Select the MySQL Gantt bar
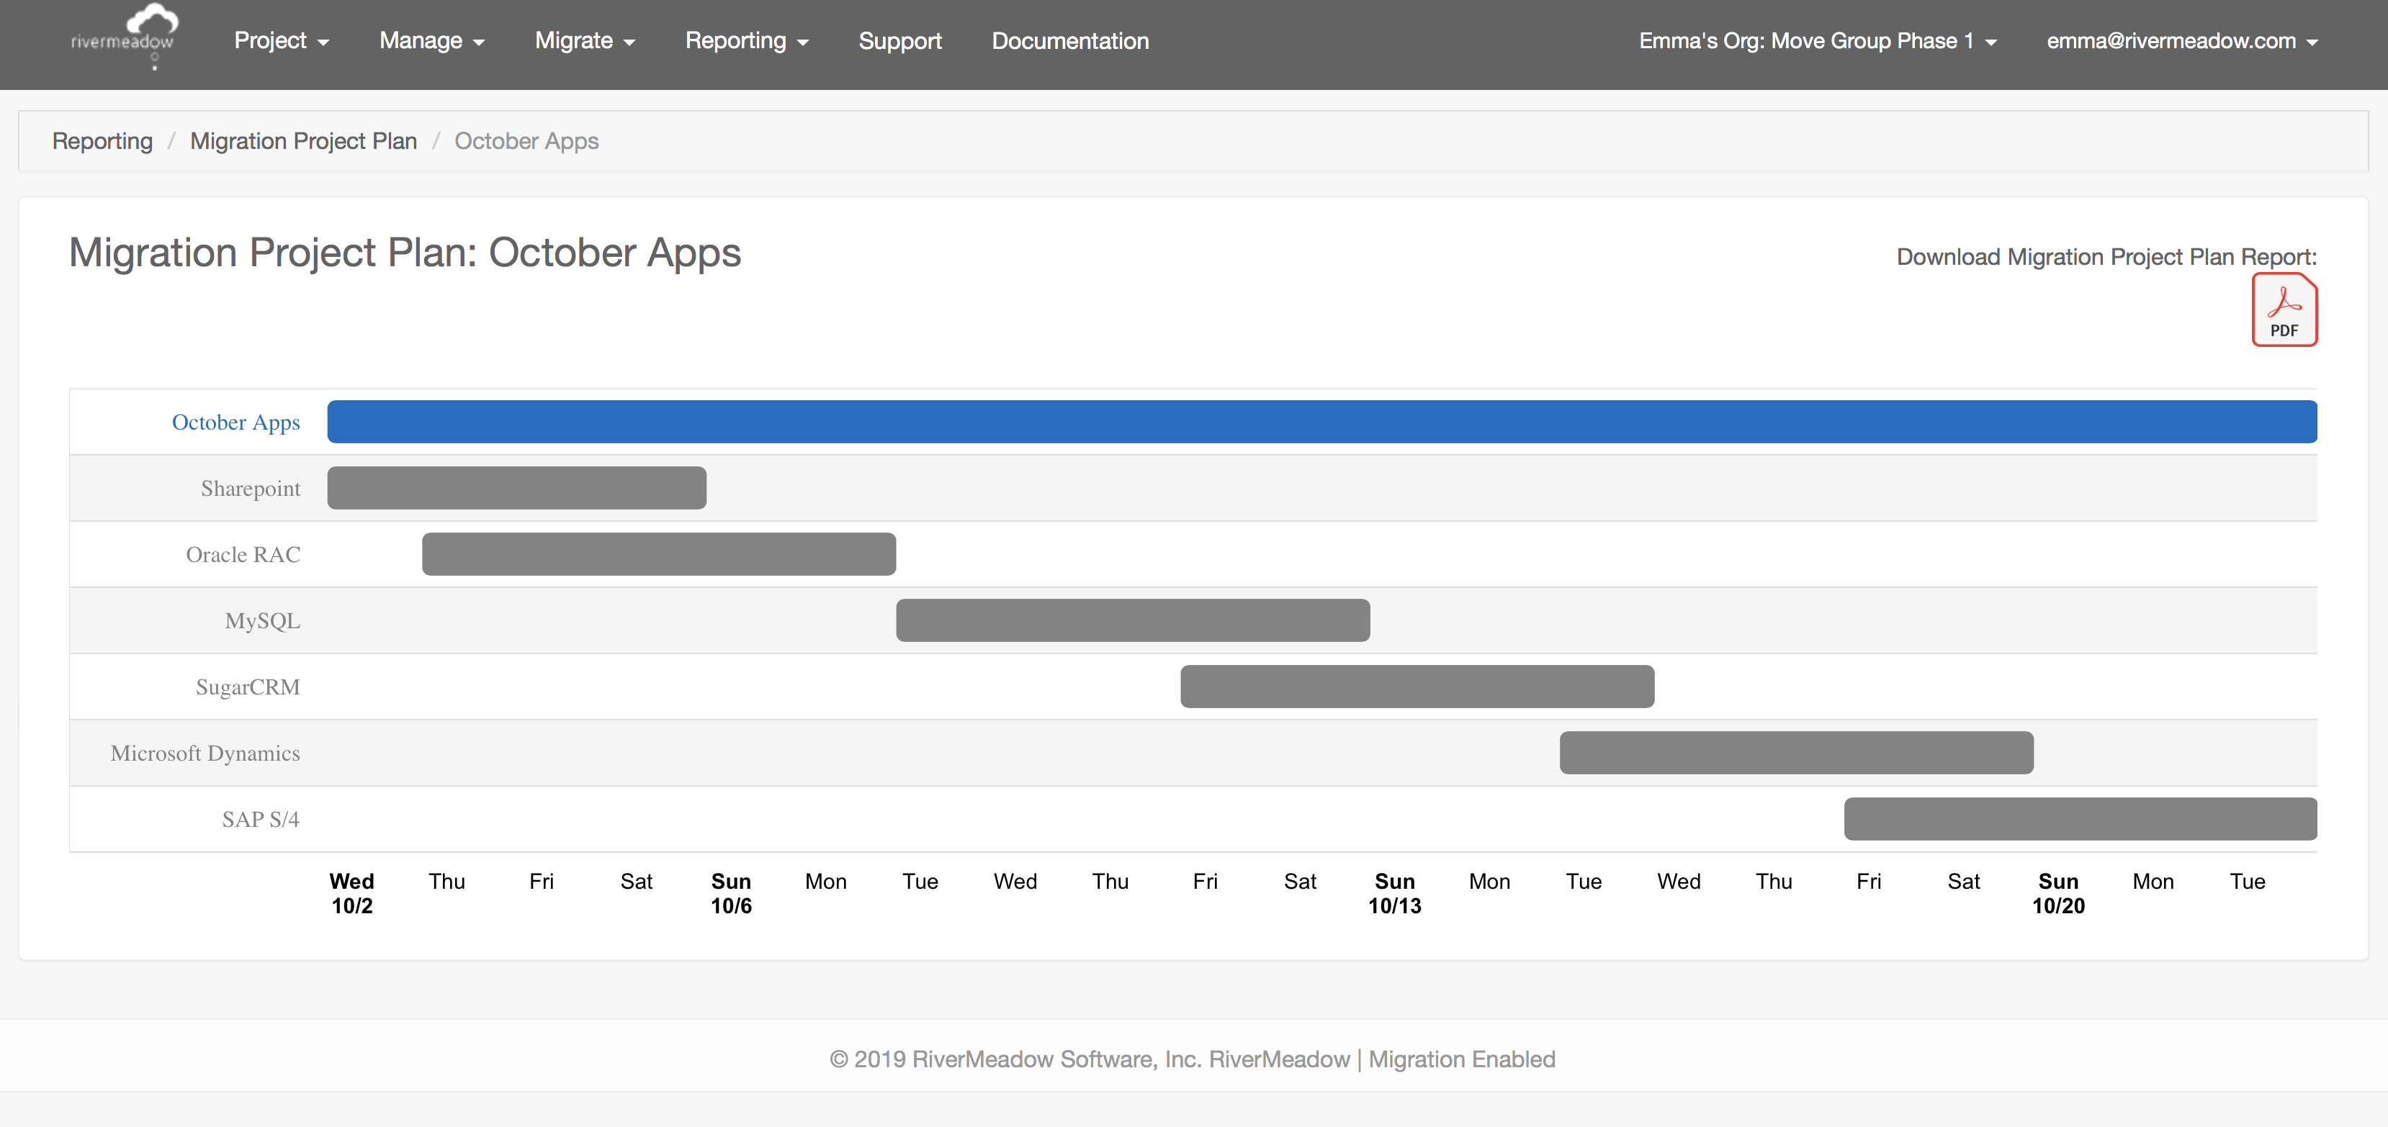Image resolution: width=2388 pixels, height=1127 pixels. click(1133, 620)
